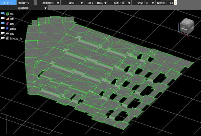Click the 縦倍率 value field showing 1.0
This screenshot has height=136, width=201.
(x=170, y=3)
